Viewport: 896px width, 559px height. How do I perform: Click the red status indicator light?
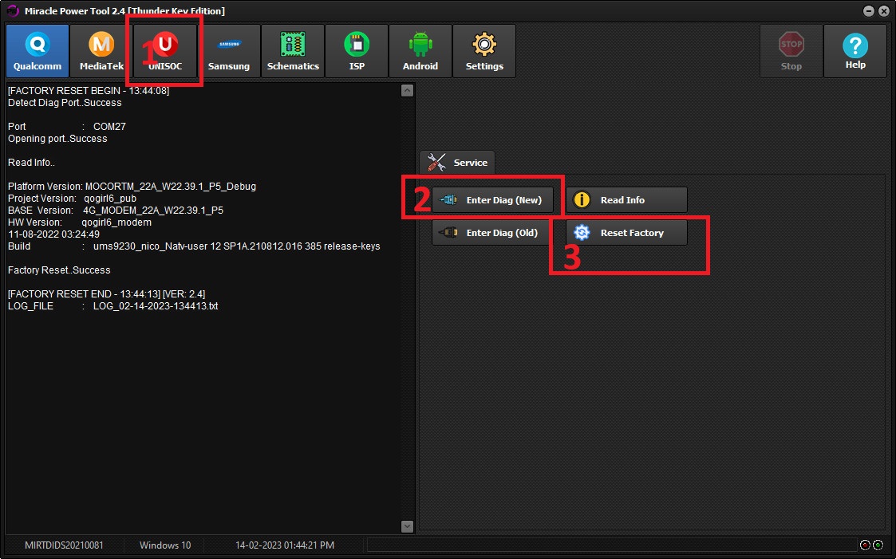point(865,545)
